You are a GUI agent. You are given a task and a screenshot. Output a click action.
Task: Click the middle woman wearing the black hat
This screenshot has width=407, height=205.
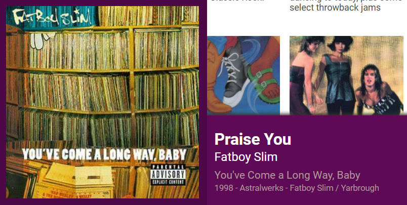pos(339,75)
